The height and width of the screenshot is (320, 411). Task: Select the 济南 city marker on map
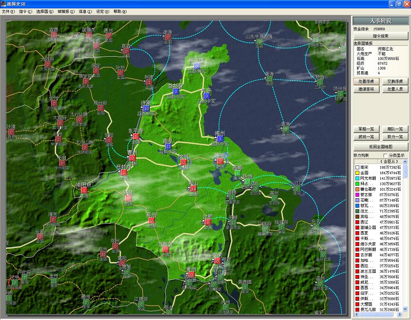(x=146, y=108)
